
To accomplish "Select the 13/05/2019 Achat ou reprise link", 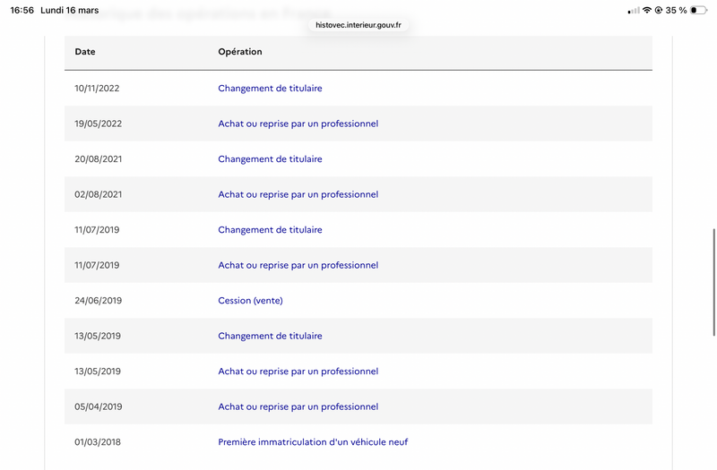I will [298, 372].
